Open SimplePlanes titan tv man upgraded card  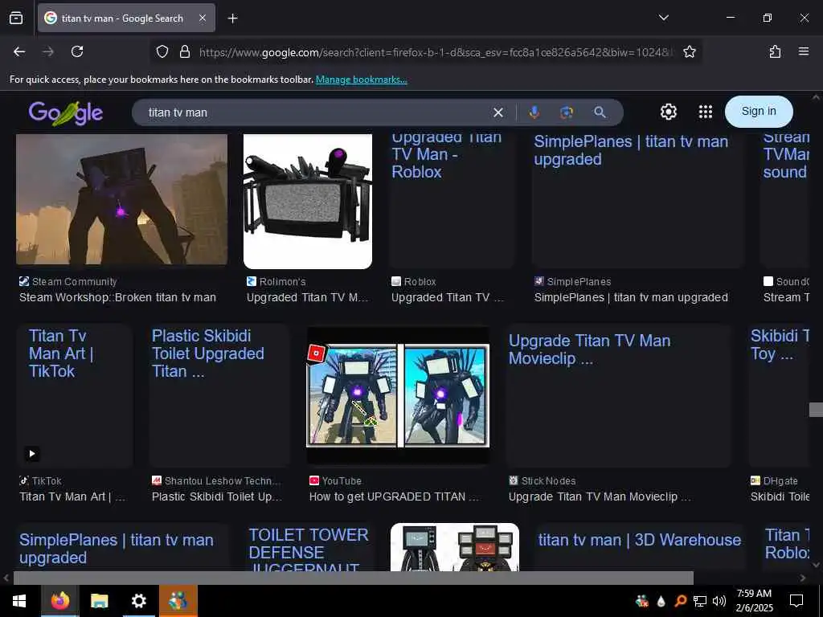pos(637,202)
